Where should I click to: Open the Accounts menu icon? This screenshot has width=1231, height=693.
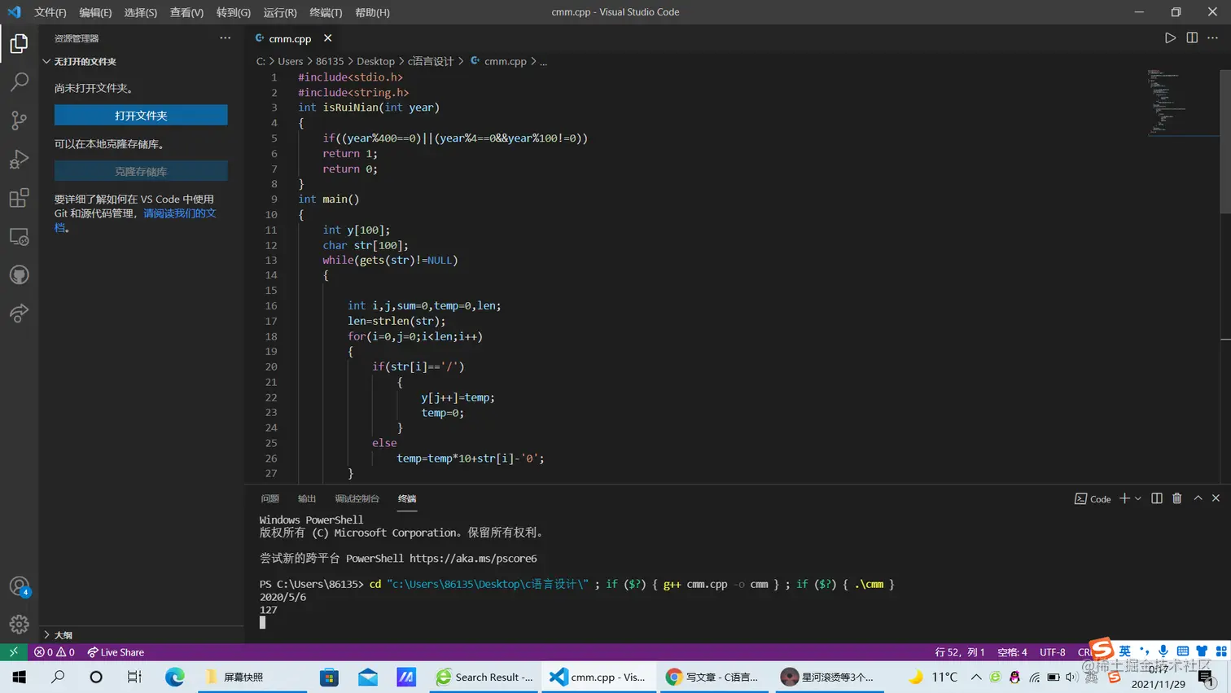19,586
